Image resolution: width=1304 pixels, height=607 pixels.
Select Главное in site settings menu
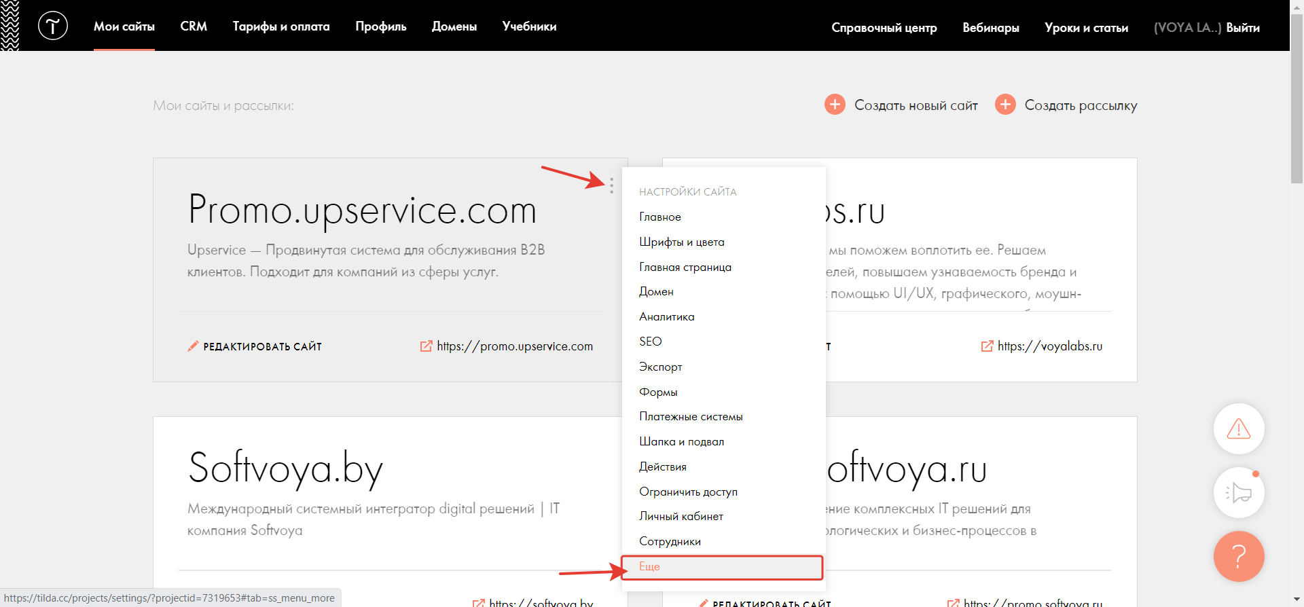(660, 217)
